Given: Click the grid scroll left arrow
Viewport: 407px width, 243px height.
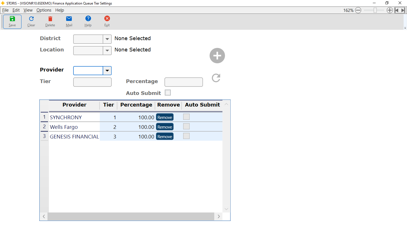Looking at the screenshot, I should click(x=44, y=216).
